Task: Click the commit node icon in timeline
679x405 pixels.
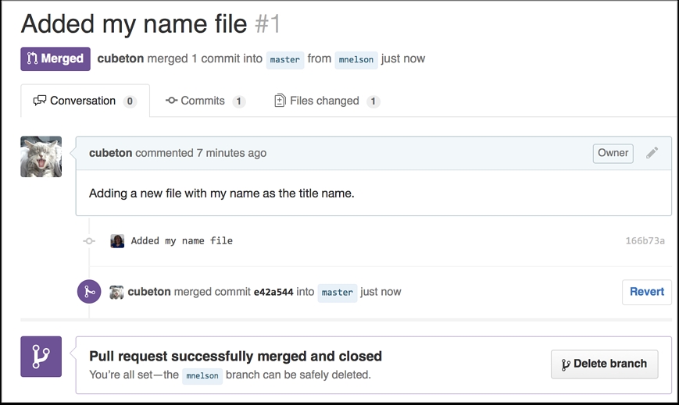Action: click(89, 241)
